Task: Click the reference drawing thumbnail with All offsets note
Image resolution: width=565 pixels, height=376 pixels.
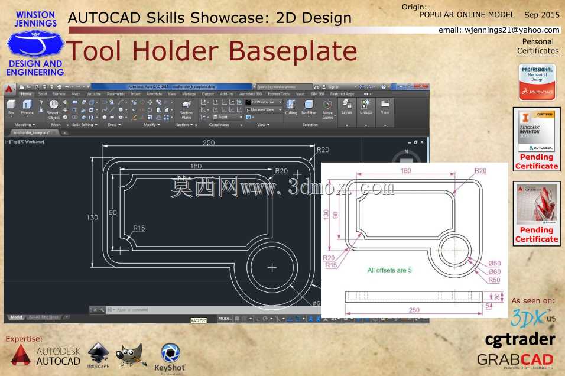Action: (x=414, y=240)
